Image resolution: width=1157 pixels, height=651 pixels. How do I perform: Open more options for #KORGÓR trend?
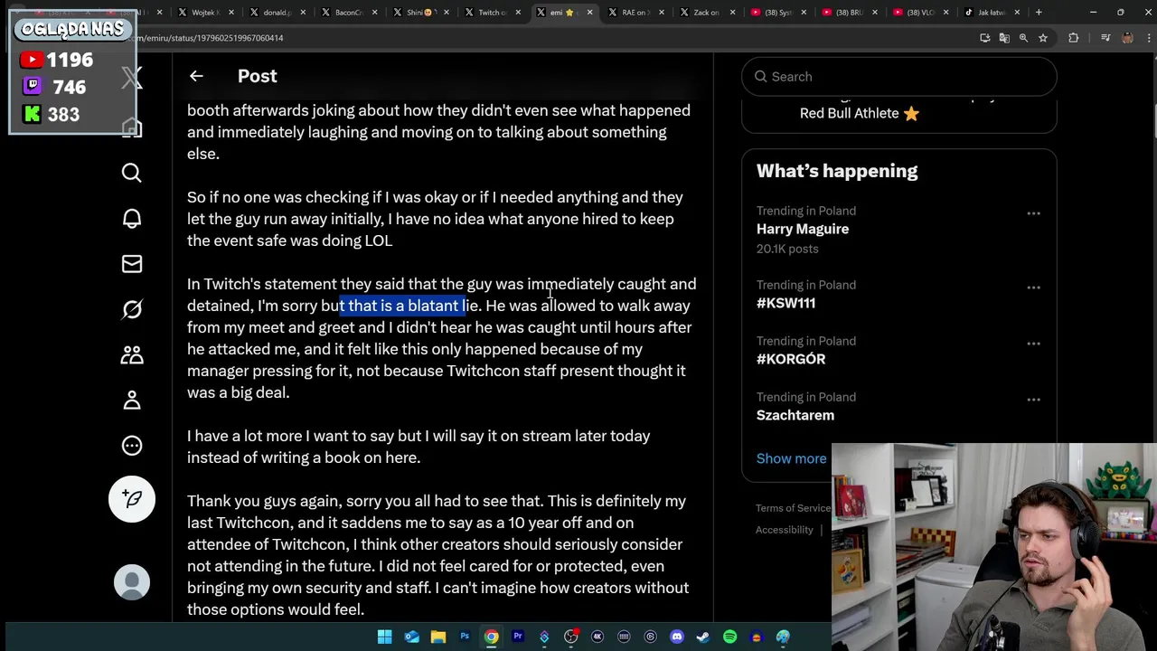coord(1033,344)
